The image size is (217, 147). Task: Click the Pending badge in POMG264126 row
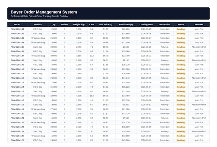pyautogui.click(x=181, y=140)
